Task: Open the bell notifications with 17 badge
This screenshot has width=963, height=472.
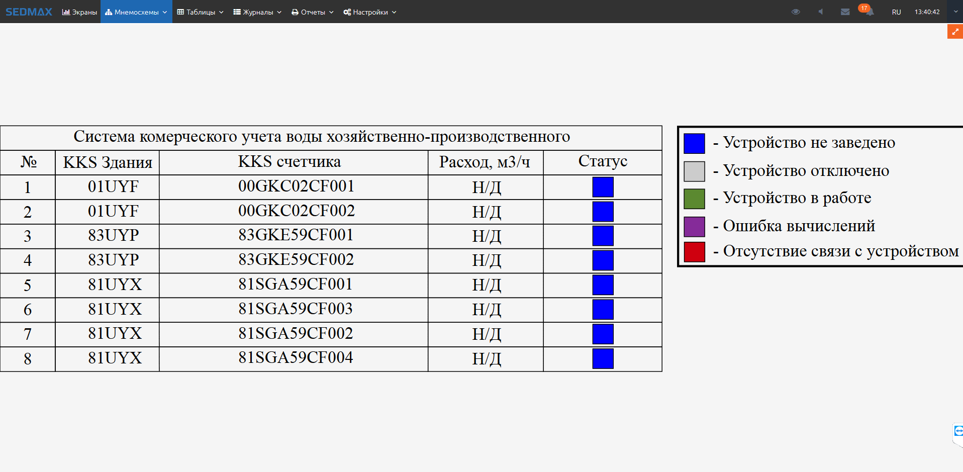Action: (x=869, y=12)
